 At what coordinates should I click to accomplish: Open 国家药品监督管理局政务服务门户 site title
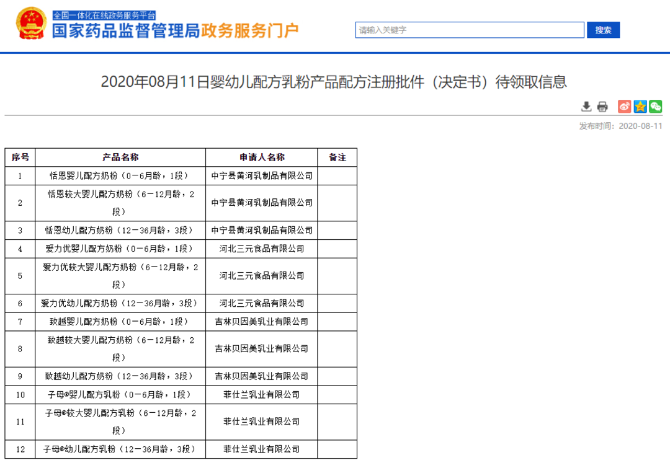(175, 31)
